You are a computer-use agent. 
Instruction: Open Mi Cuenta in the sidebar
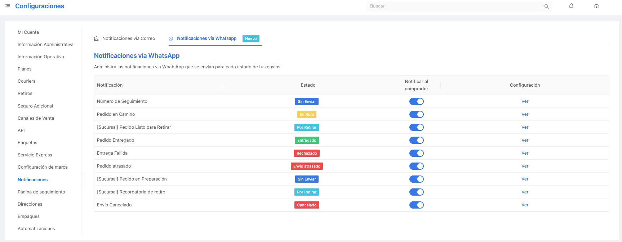[x=28, y=32]
